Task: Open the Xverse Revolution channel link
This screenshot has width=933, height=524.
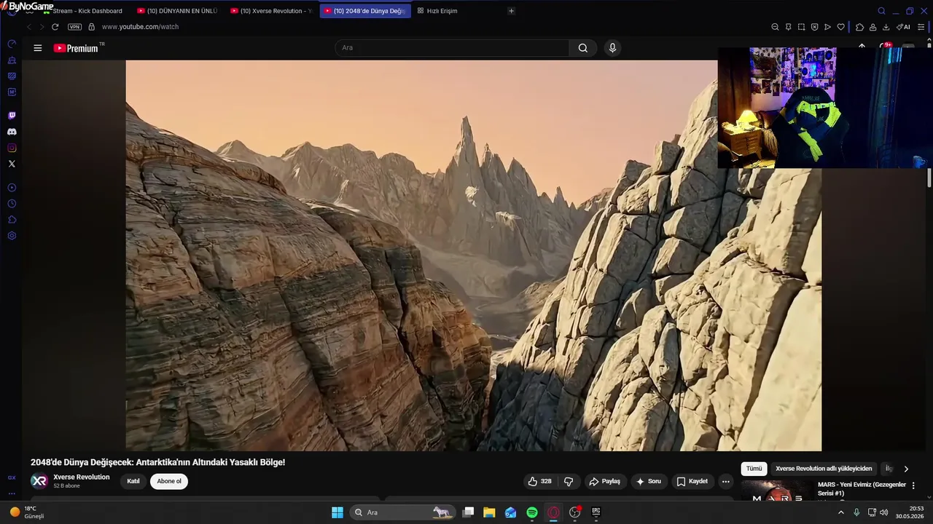Action: point(82,477)
